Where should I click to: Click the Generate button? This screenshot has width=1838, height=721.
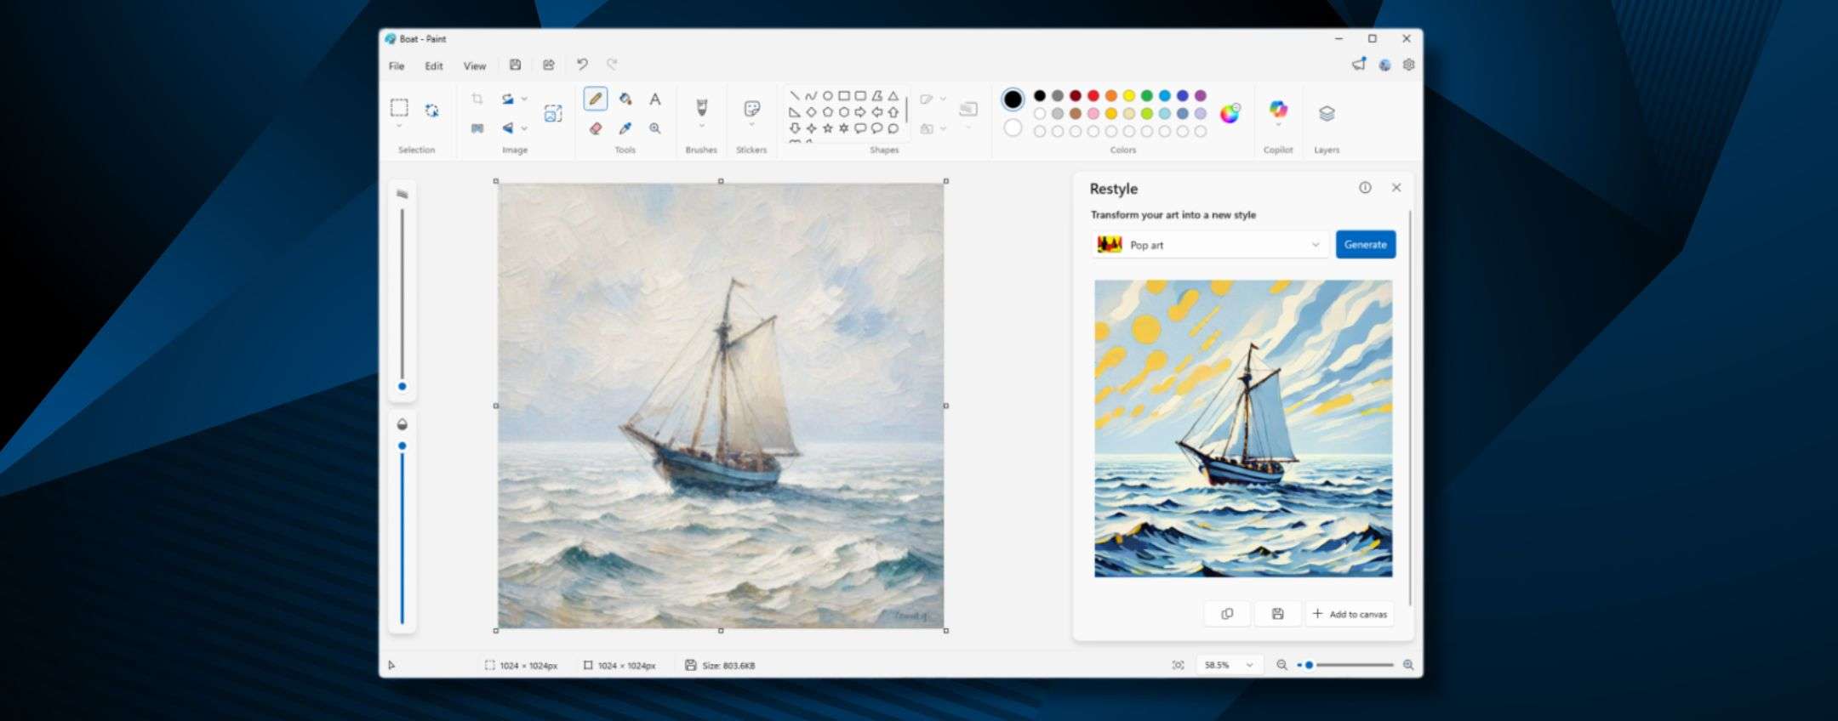point(1365,245)
